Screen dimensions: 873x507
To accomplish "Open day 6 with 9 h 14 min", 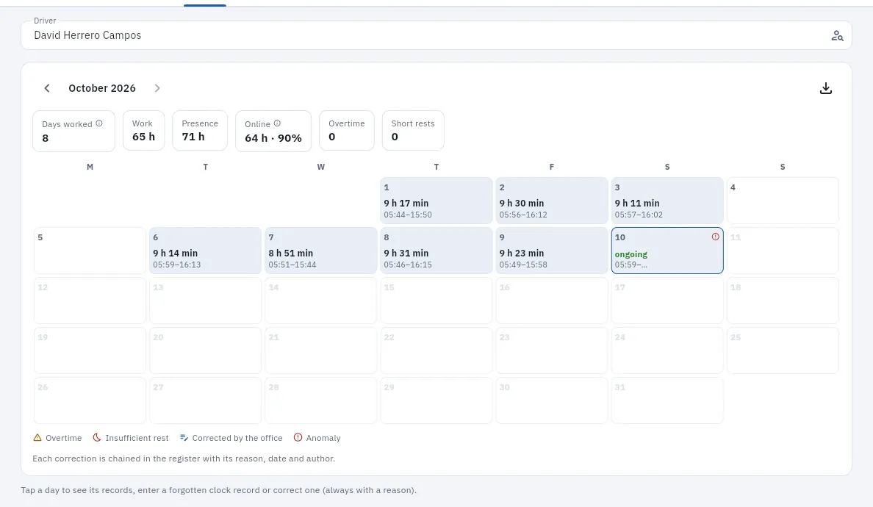I will click(206, 251).
